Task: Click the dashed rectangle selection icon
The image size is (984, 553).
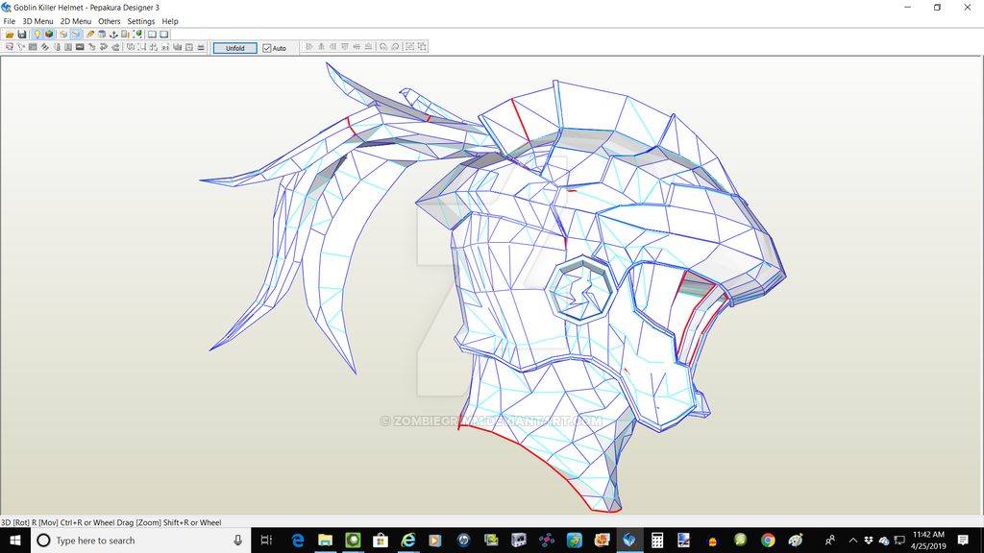Action: pos(142,47)
